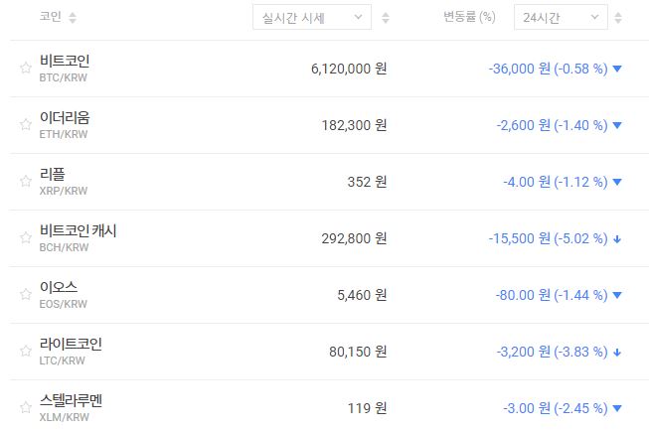Select the 리플 XRP/KRW row
Screen dimensions: 649x433
click(x=53, y=174)
